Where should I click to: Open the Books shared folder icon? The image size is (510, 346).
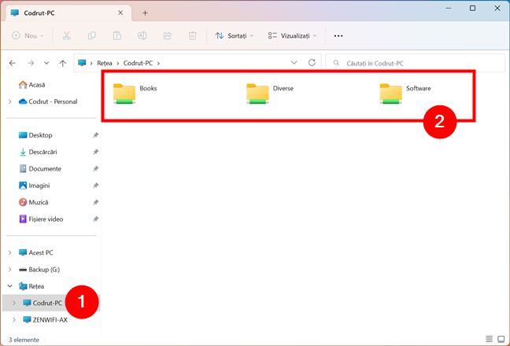tap(124, 94)
